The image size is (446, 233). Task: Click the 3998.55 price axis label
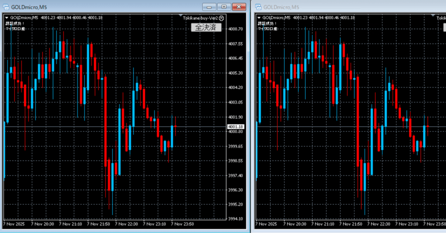pos(236,161)
